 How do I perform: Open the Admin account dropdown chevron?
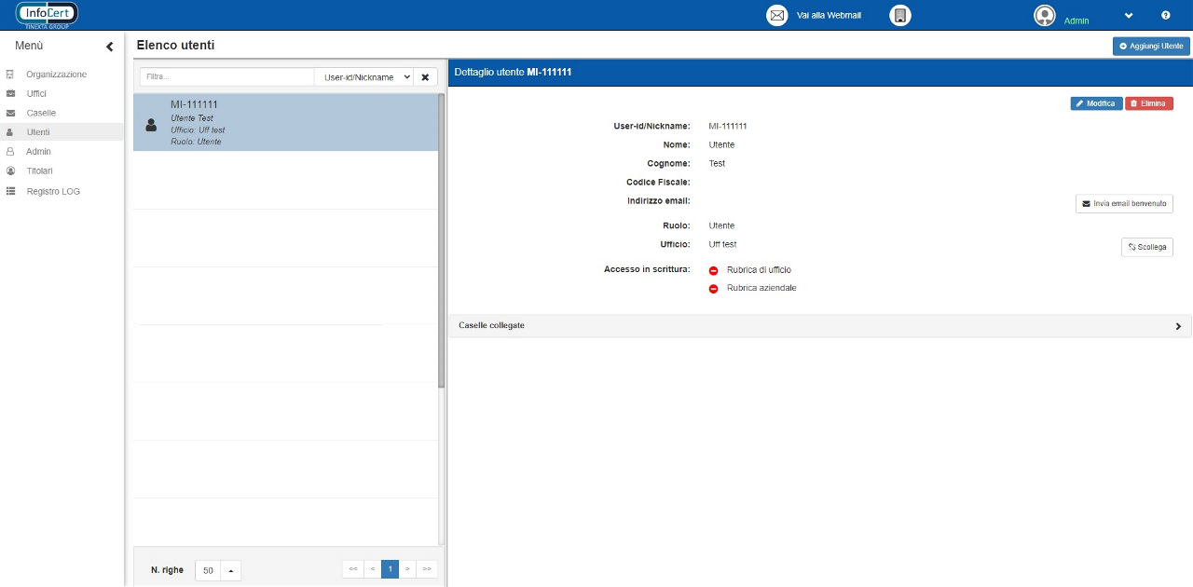pos(1129,16)
